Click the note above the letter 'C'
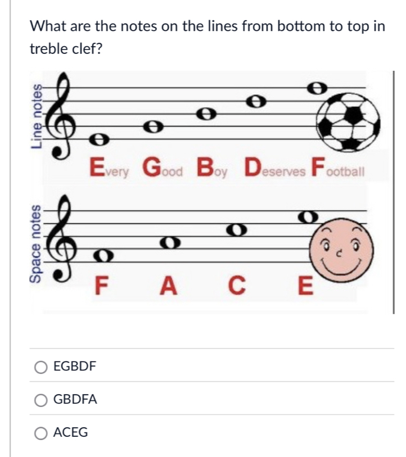 click(x=236, y=228)
